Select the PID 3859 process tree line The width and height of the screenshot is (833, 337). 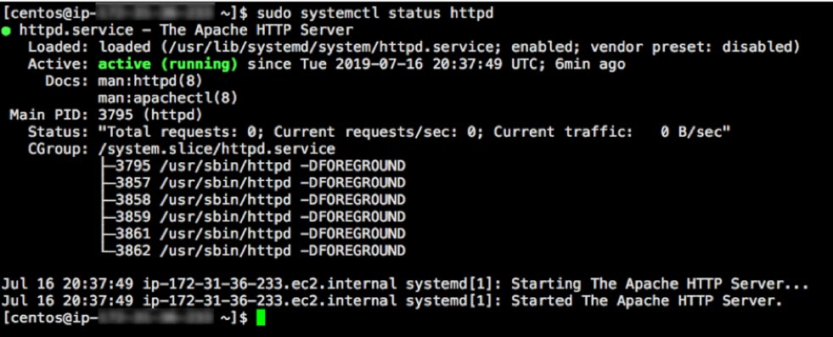pos(253,216)
